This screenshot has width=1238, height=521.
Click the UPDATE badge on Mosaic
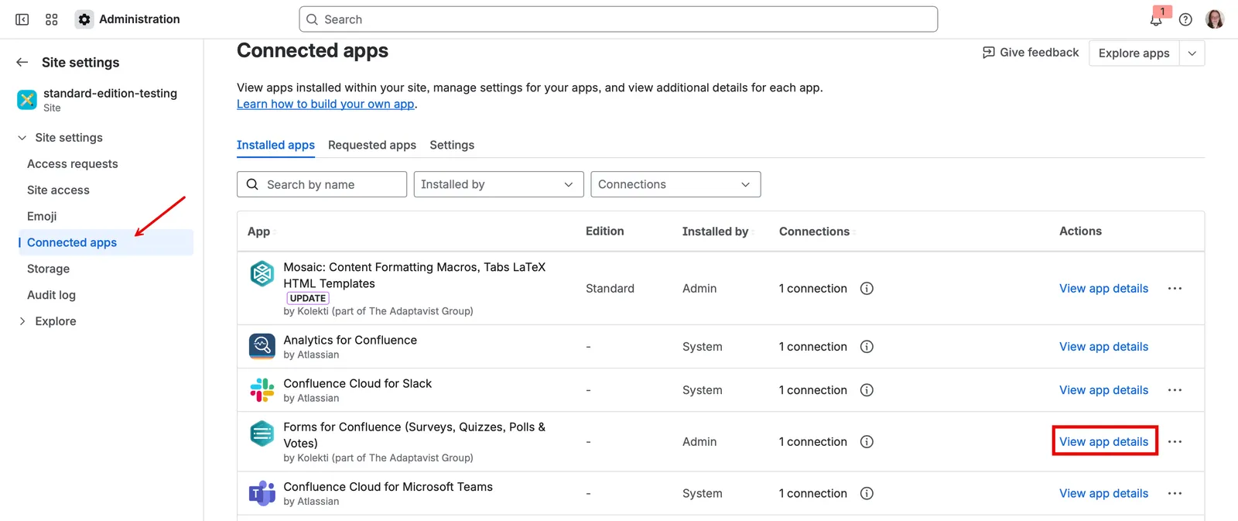(308, 298)
